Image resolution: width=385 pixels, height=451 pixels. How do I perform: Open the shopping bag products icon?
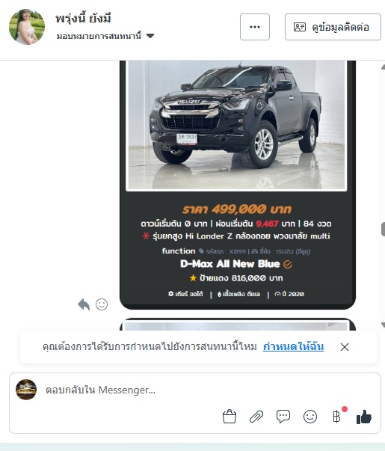[230, 417]
